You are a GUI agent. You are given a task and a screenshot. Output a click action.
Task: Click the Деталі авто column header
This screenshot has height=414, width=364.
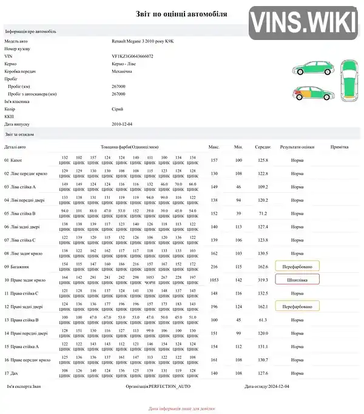click(15, 147)
